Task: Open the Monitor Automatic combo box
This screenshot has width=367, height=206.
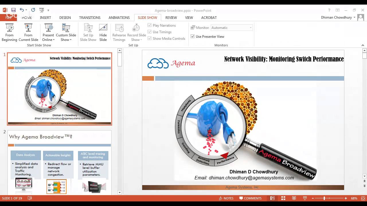Action: coord(232,28)
